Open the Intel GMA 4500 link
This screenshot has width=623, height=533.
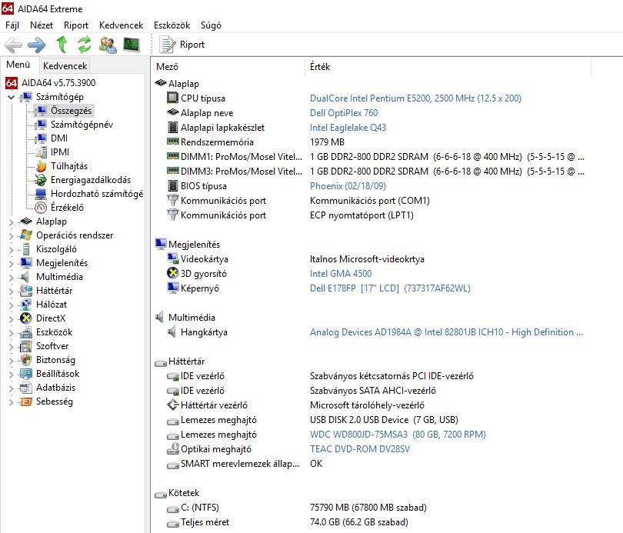341,274
